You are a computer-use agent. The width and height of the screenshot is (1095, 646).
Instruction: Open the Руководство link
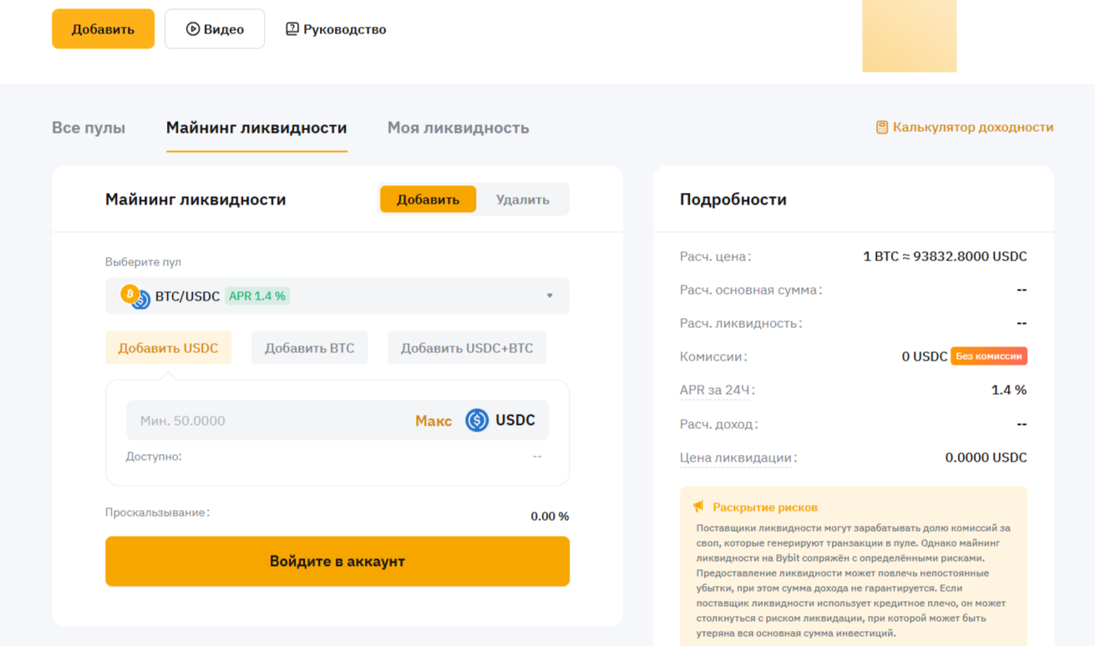pos(336,29)
